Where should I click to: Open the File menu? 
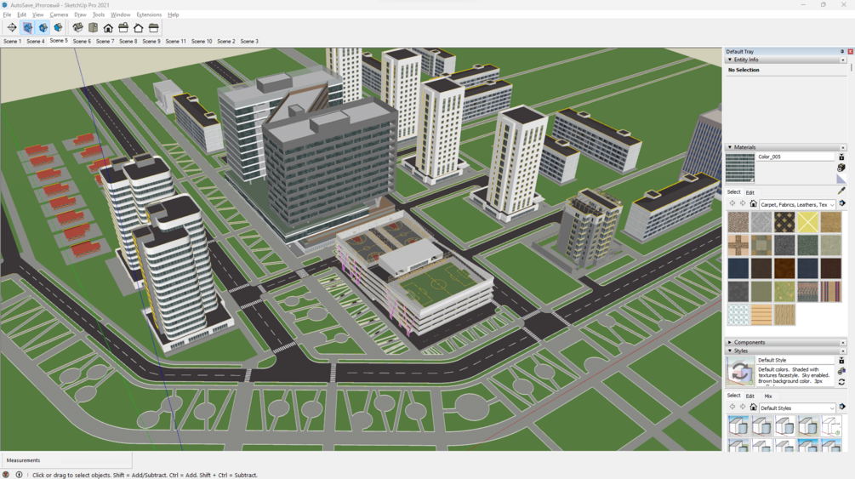(x=7, y=14)
